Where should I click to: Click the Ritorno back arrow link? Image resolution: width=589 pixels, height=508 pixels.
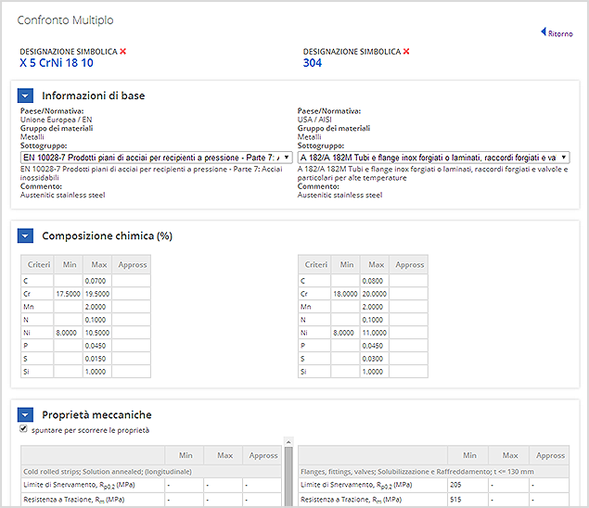(x=557, y=33)
